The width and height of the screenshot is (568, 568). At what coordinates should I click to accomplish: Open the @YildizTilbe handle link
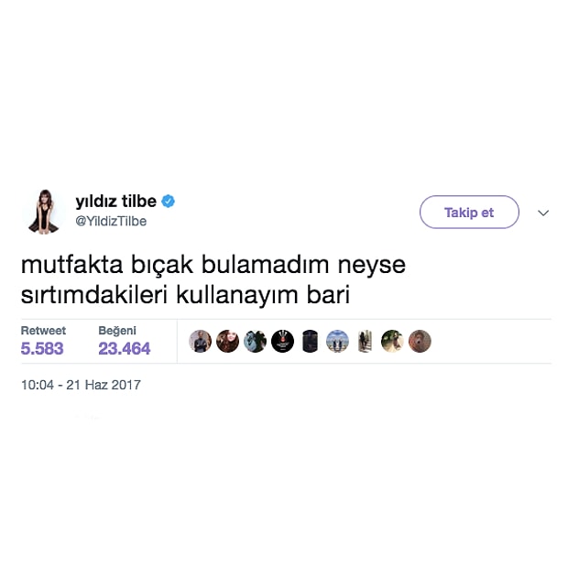111,221
